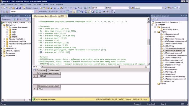Collapse the Системные базы данных folder
Viewport: 189px width, 106px height.
(4, 27)
